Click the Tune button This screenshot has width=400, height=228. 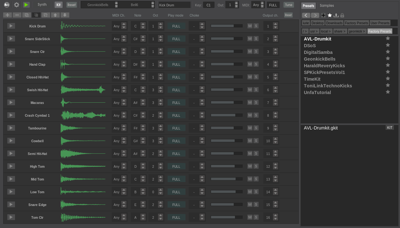289,5
